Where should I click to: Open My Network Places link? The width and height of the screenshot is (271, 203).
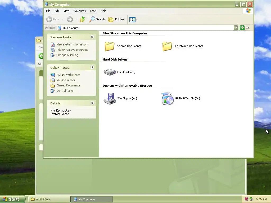[x=68, y=75]
